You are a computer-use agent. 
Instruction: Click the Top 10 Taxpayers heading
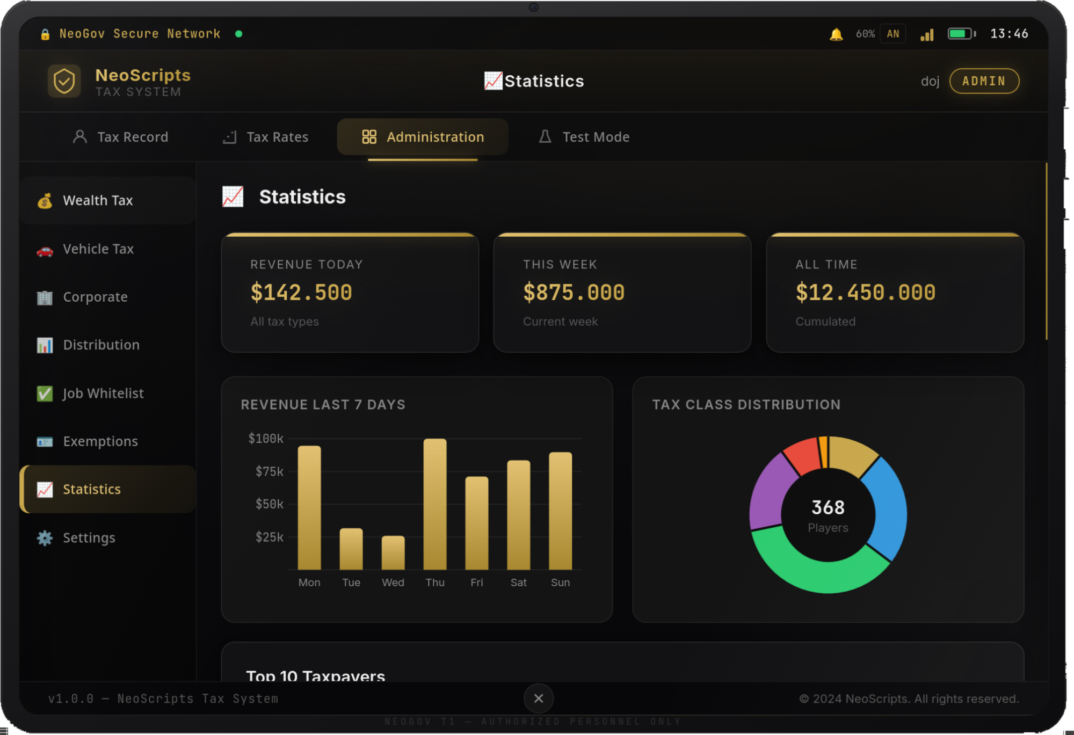[x=316, y=675]
